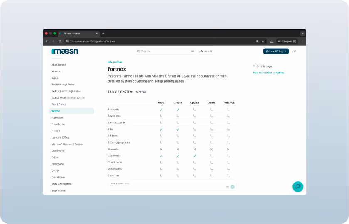Click the Bills Delete phone icon
349x224 pixels.
coord(211,129)
